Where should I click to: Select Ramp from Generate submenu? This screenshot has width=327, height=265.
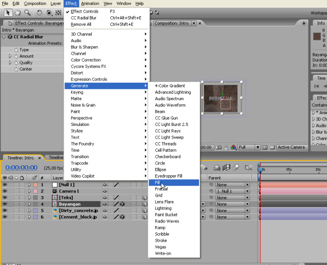coord(173,227)
